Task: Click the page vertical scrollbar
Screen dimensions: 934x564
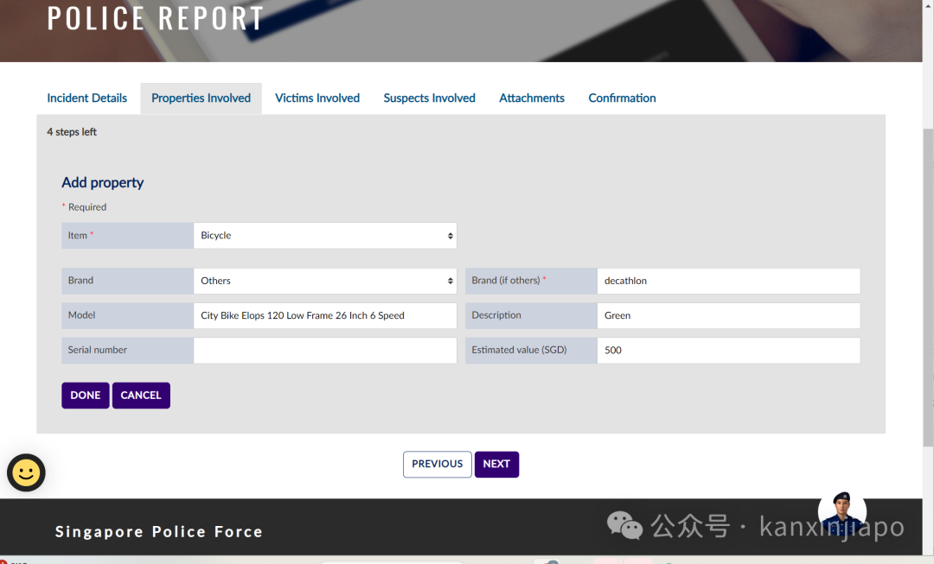Action: (928, 286)
